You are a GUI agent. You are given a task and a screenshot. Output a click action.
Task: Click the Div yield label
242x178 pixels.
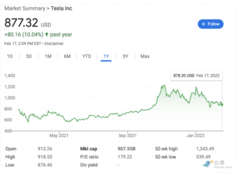tap(89, 165)
